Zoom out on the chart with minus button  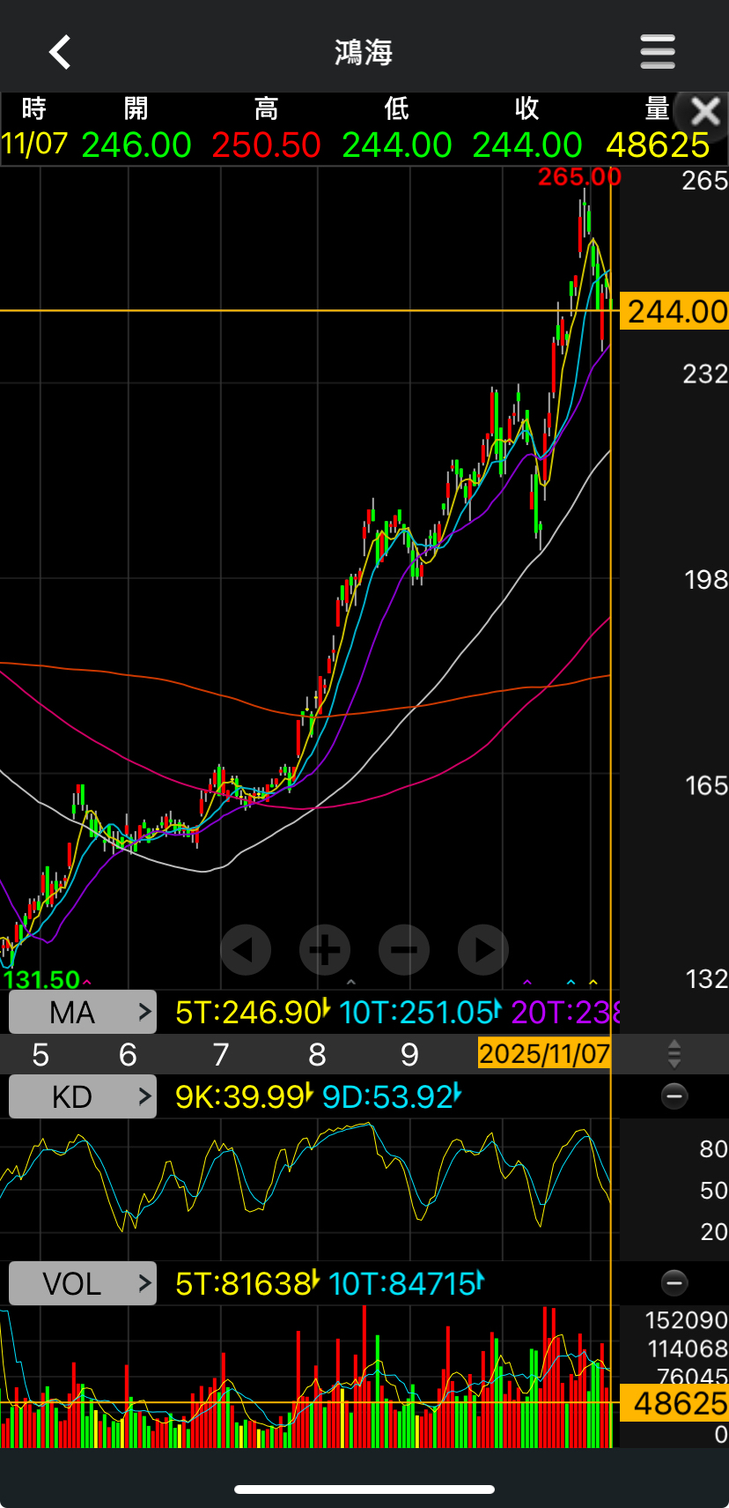tap(404, 950)
